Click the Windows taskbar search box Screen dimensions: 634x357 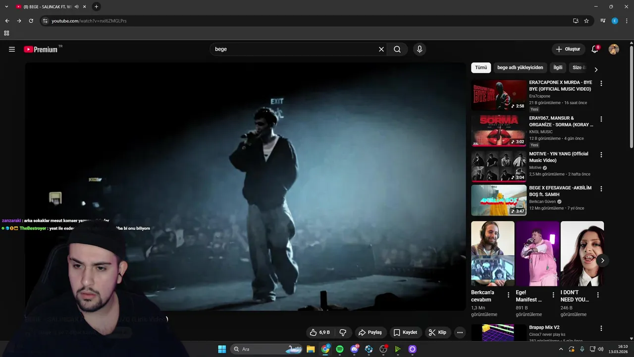267,349
